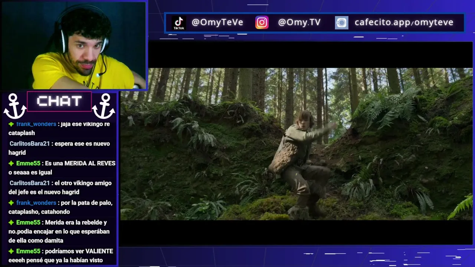Open the @Omy.TV Instagram handle
The width and height of the screenshot is (475, 267).
coord(299,22)
